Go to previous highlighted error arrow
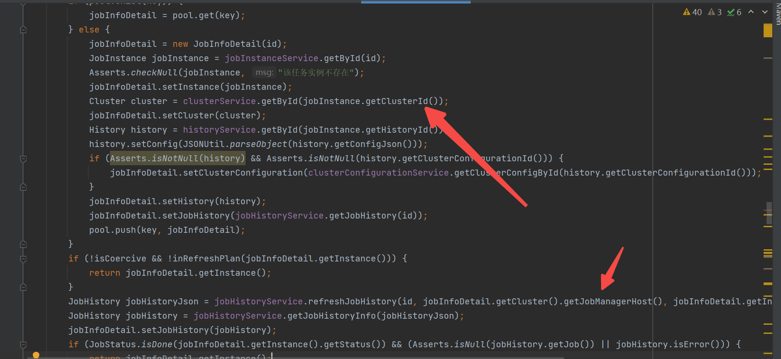 coord(751,12)
